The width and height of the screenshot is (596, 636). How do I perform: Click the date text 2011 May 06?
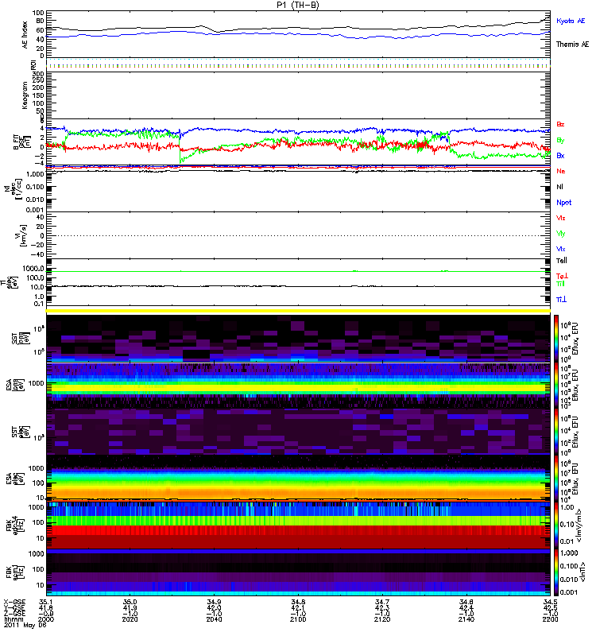pos(25,625)
